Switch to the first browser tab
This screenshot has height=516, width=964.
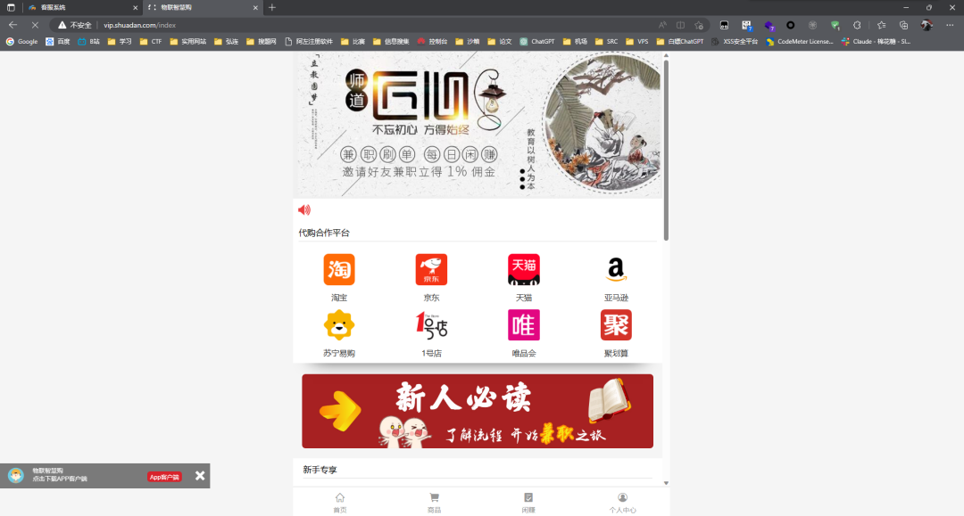[x=80, y=7]
